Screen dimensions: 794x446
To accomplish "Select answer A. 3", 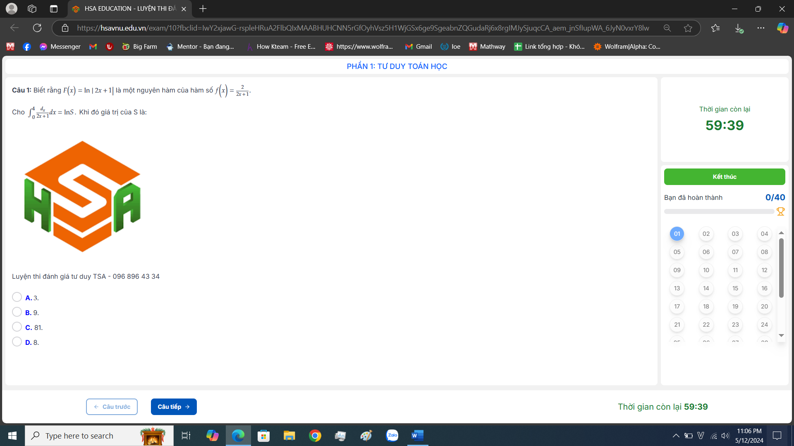I will click(x=17, y=297).
